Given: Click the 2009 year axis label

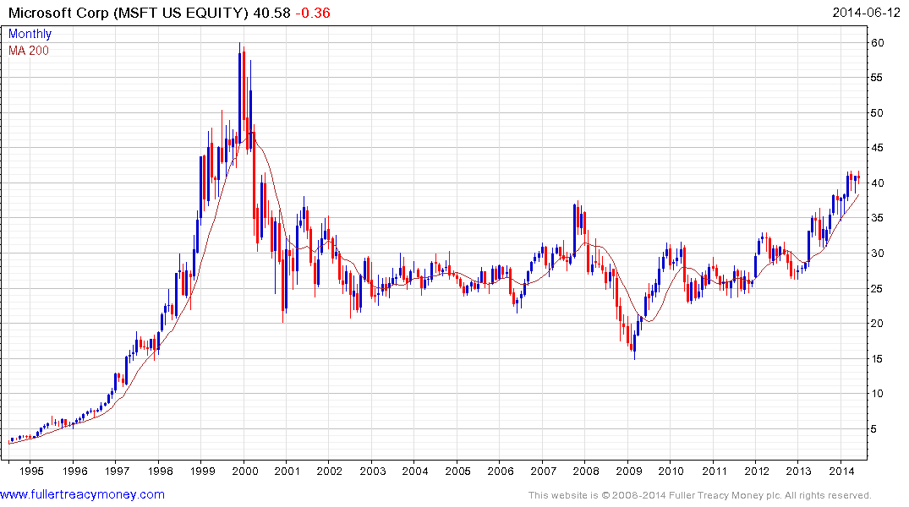Looking at the screenshot, I should click(x=628, y=471).
